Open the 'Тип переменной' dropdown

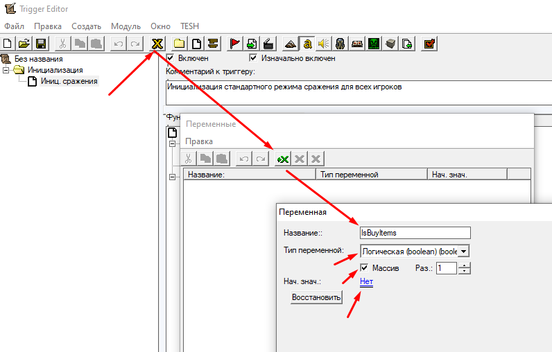[464, 252]
